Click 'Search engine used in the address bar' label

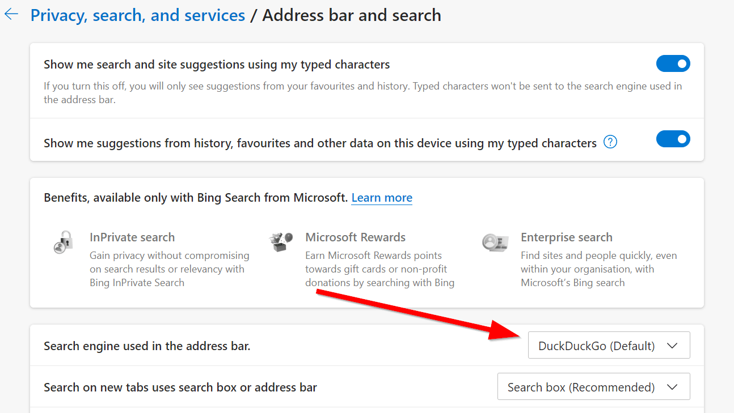[147, 346]
